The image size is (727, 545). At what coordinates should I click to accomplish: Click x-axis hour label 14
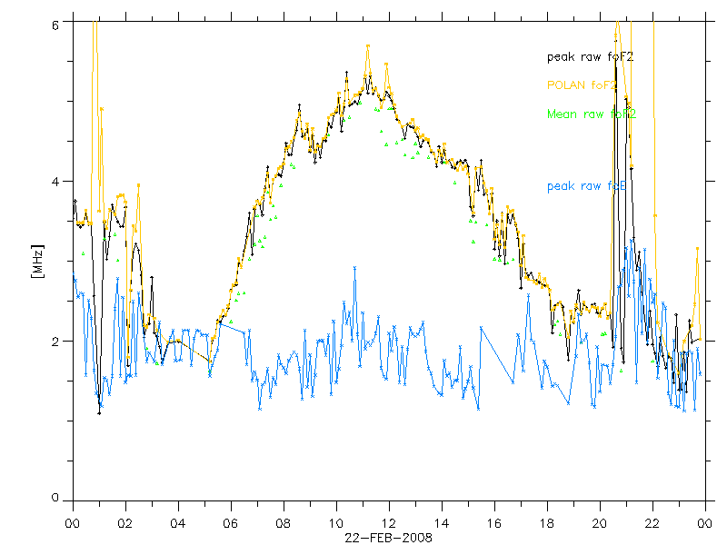[x=442, y=524]
